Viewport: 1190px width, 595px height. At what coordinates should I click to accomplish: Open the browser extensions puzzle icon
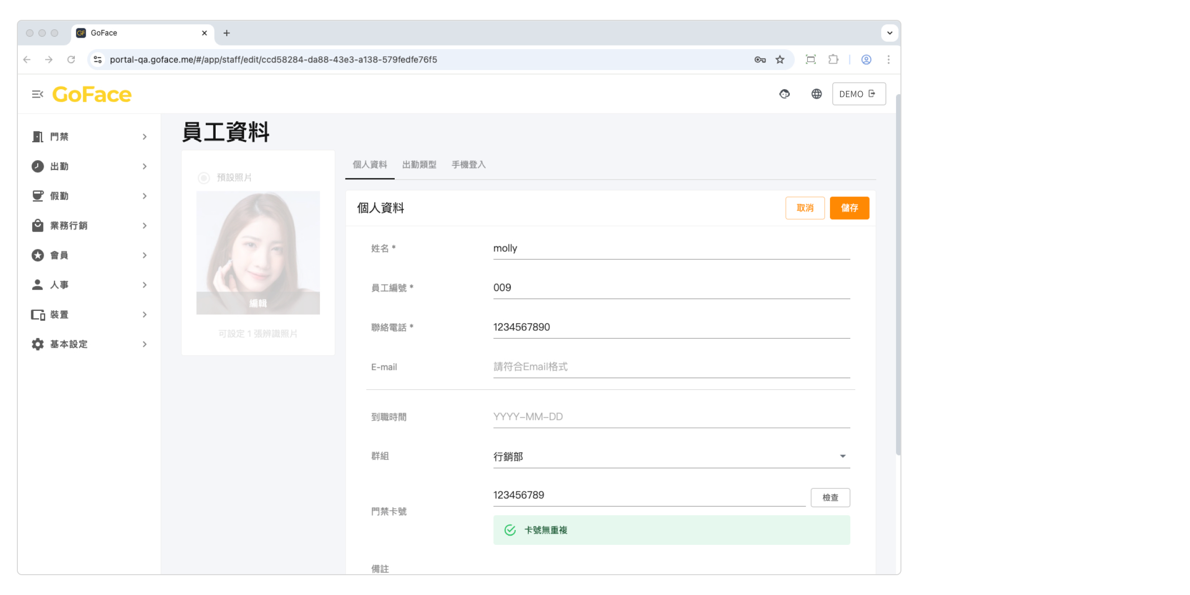click(x=833, y=59)
